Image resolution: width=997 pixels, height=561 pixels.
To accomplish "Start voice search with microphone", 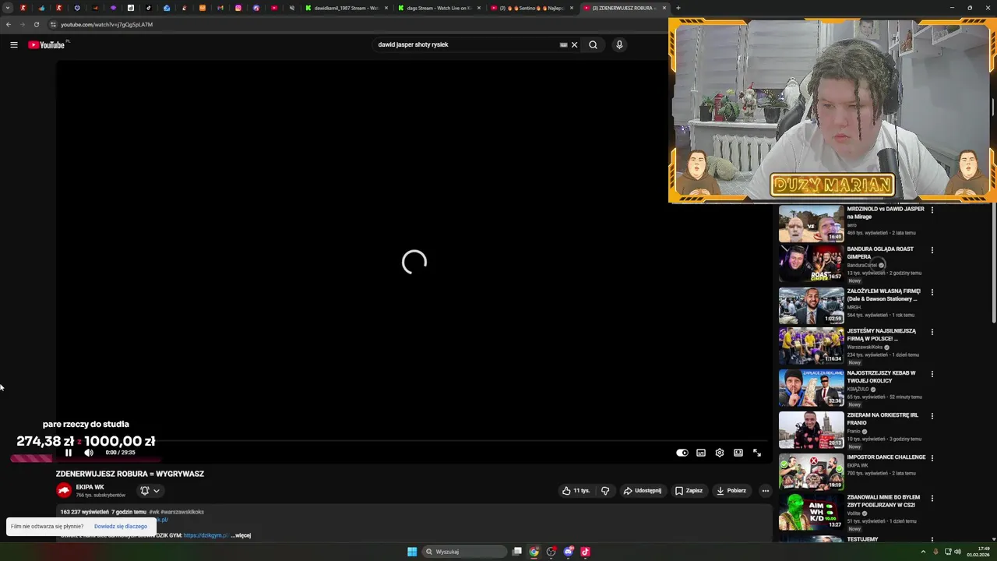I will 619,45.
